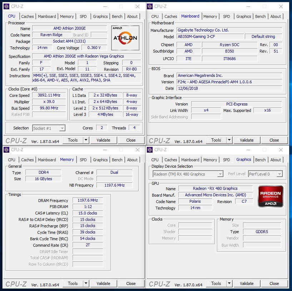The image size is (292, 291).
Task: Click the processor Name field AMD Athlon 200GE
Action: (x=70, y=28)
